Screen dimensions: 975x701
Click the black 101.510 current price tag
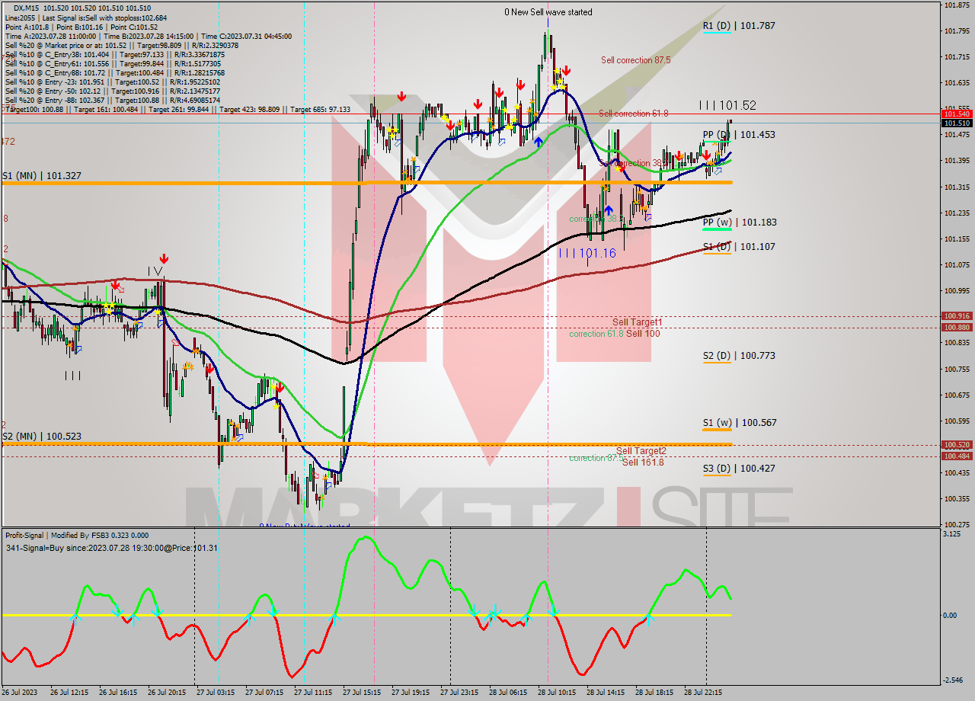pos(957,123)
